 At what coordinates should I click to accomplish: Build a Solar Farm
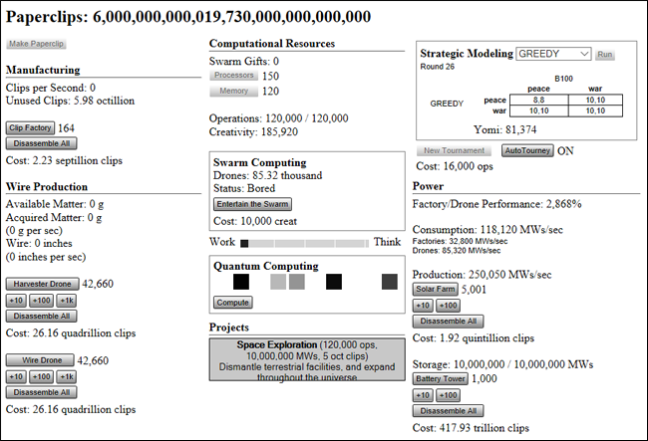[x=435, y=290]
